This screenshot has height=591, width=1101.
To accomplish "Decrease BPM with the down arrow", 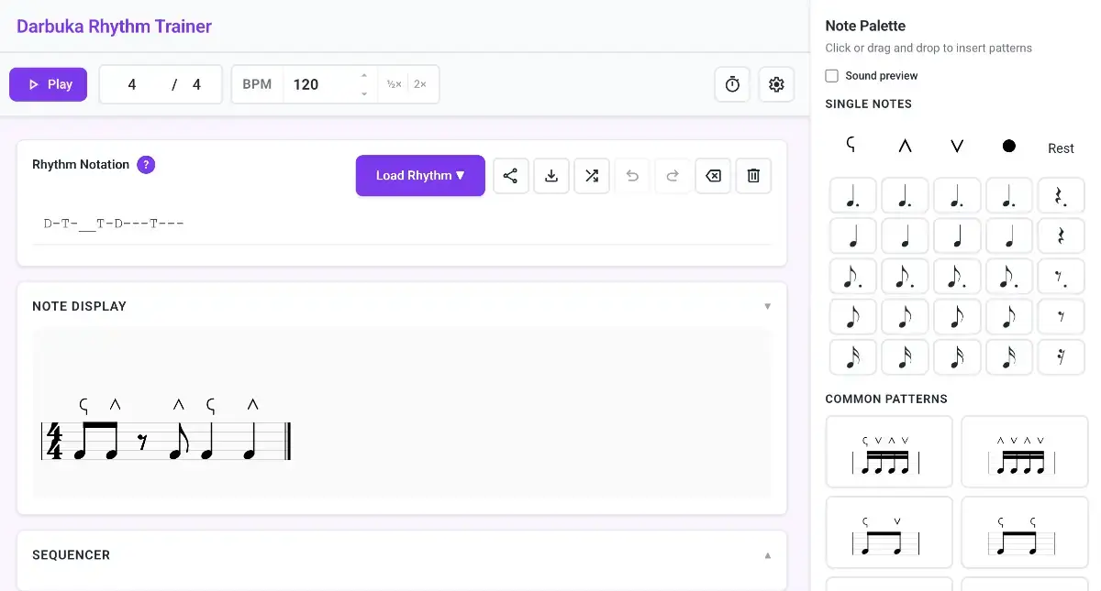I will click(364, 93).
